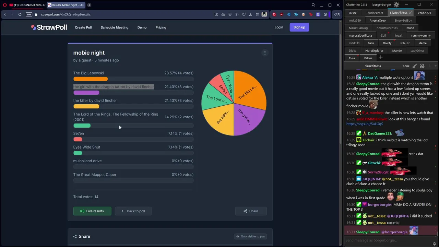
Task: Click the Sign up button
Action: coord(299,27)
